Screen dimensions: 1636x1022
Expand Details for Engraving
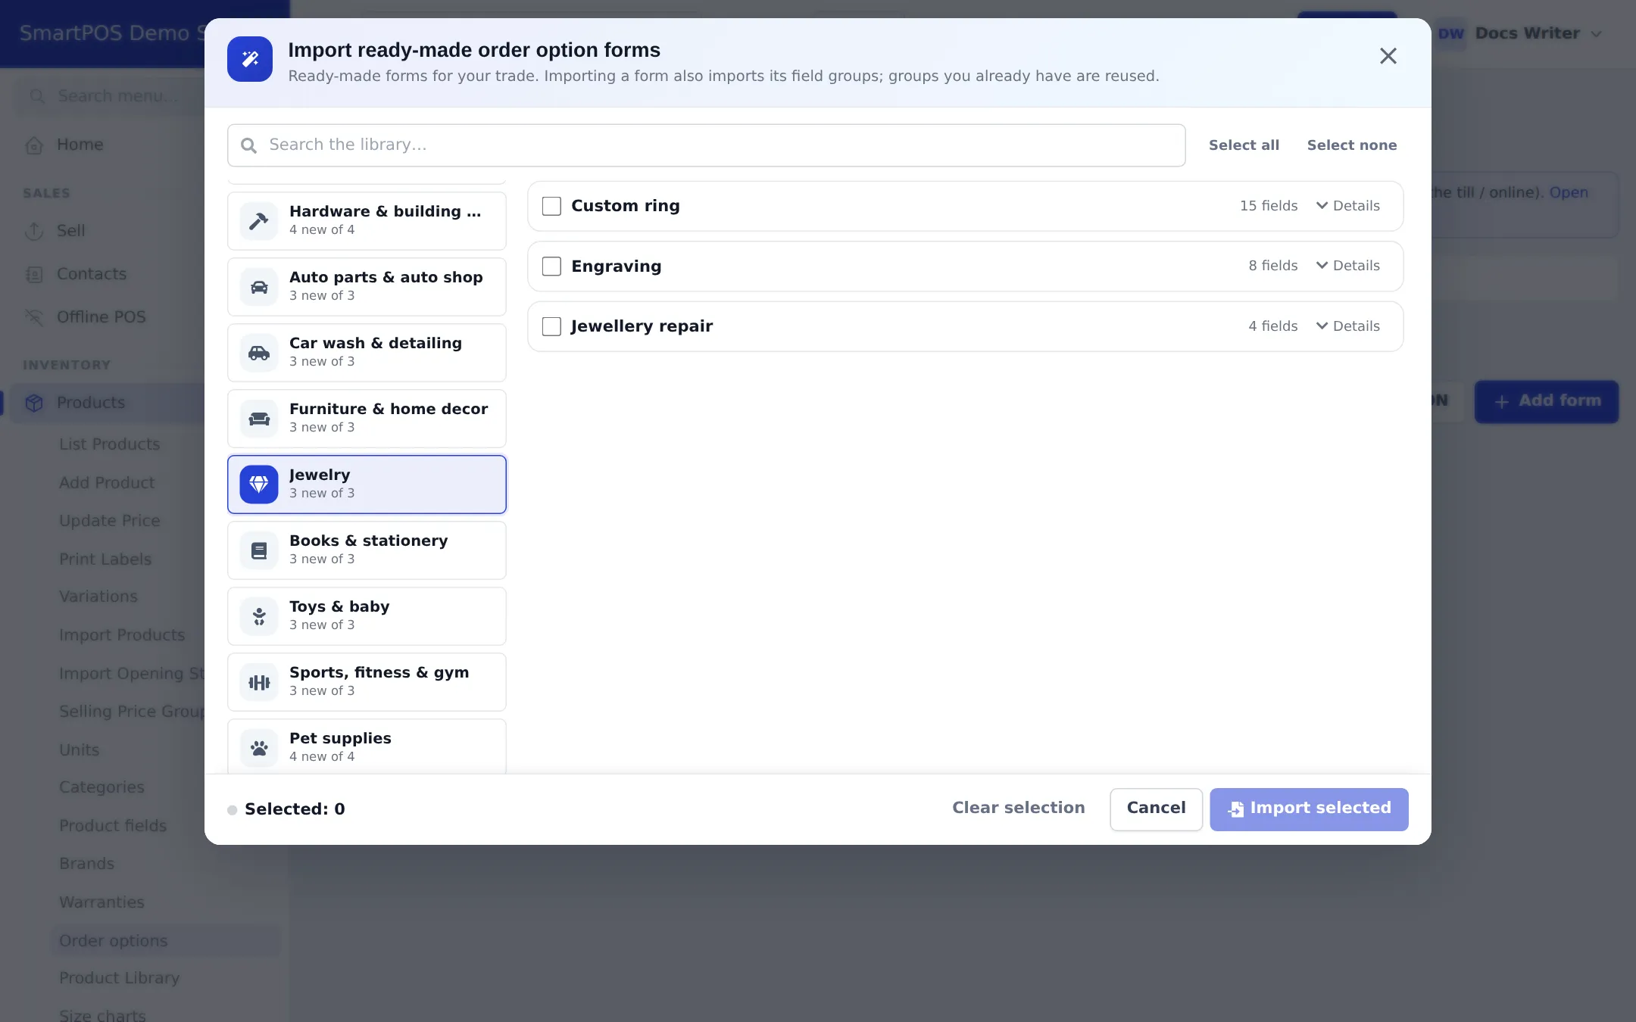coord(1348,266)
